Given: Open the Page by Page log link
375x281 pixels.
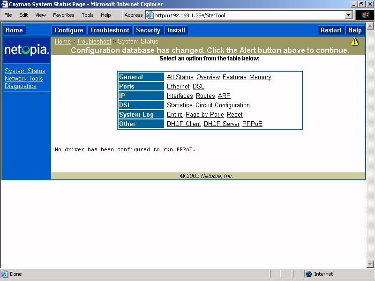Looking at the screenshot, I should pos(205,115).
